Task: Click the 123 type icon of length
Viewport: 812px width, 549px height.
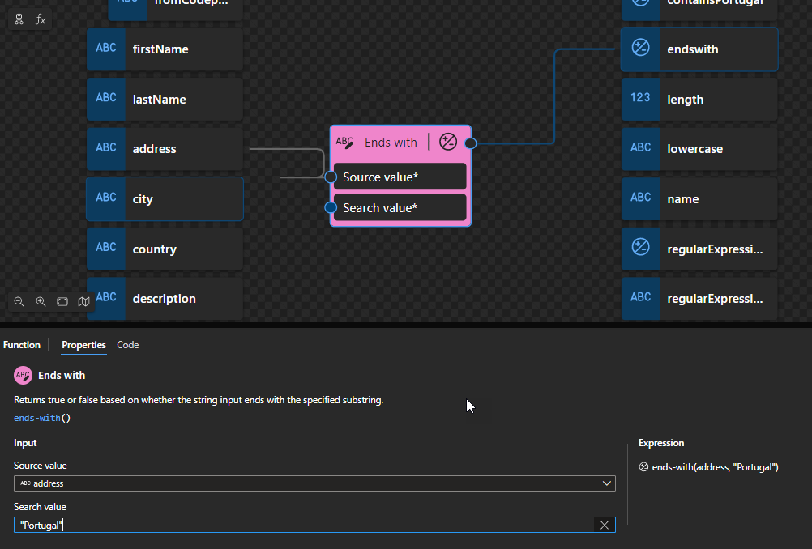Action: 640,98
